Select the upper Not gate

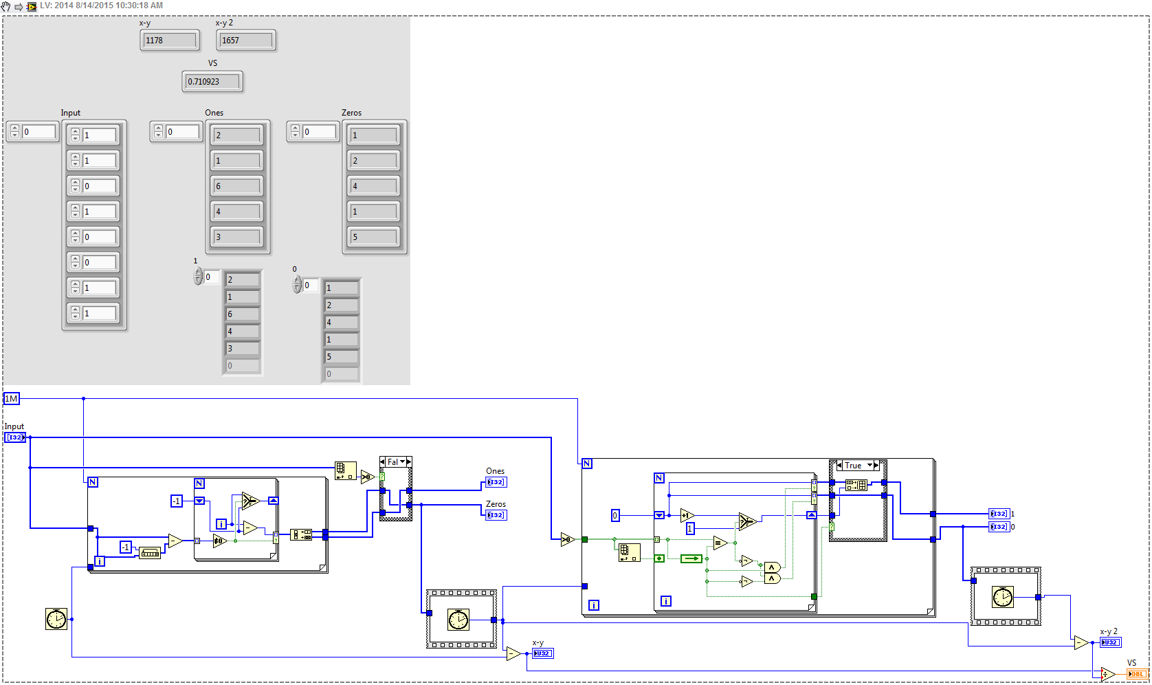point(747,561)
